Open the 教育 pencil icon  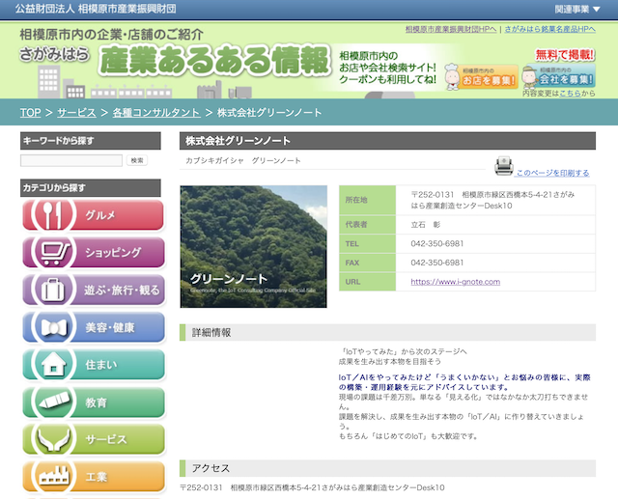(x=53, y=402)
